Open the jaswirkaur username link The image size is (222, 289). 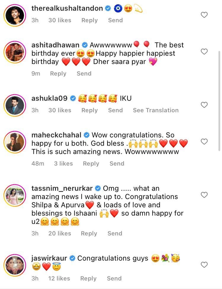[49, 258]
